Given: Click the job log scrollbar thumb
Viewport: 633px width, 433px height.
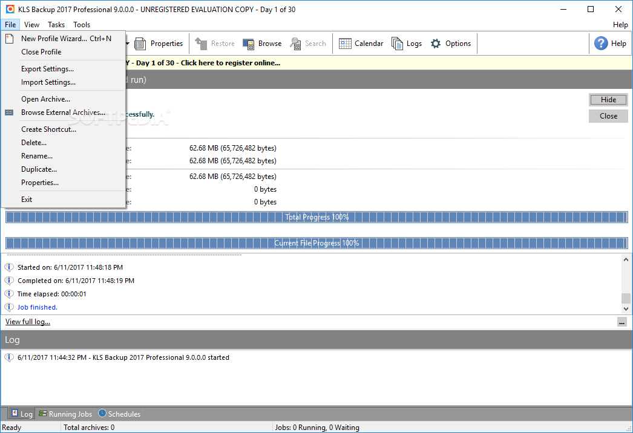Looking at the screenshot, I should (x=626, y=298).
